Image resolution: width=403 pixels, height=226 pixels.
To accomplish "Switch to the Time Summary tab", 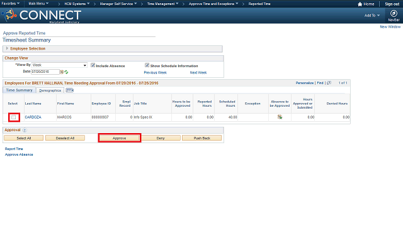I will coord(20,90).
